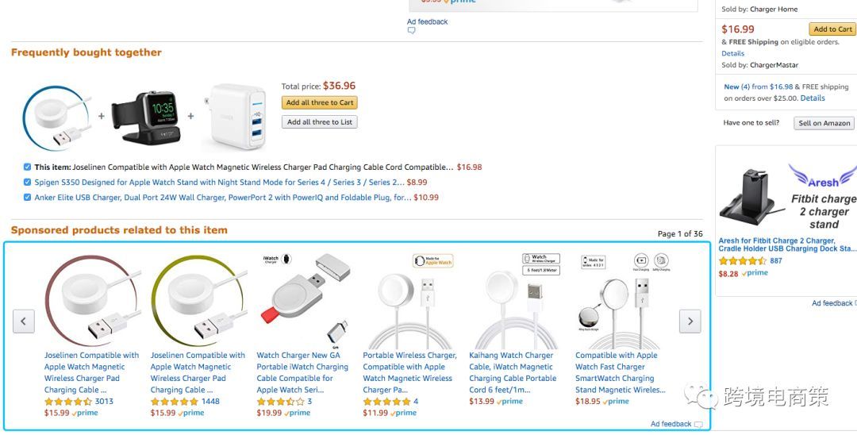Open the Kaihang Watch Charger Cable link
This screenshot has width=857, height=435.
(513, 372)
